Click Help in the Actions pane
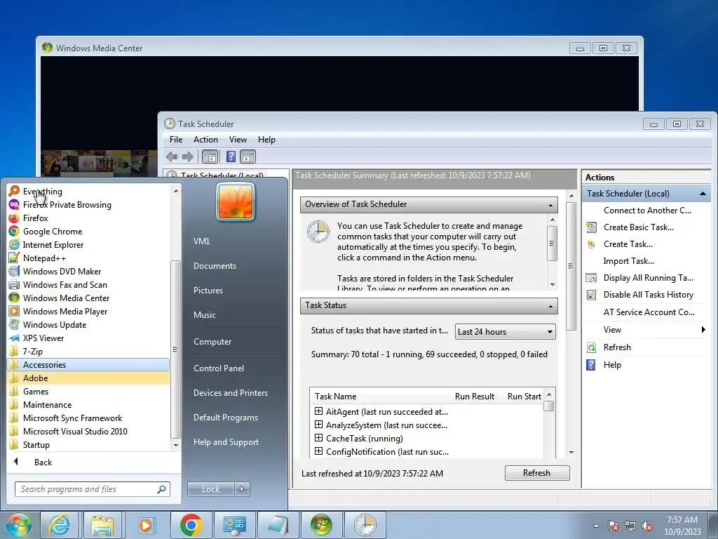 [611, 364]
